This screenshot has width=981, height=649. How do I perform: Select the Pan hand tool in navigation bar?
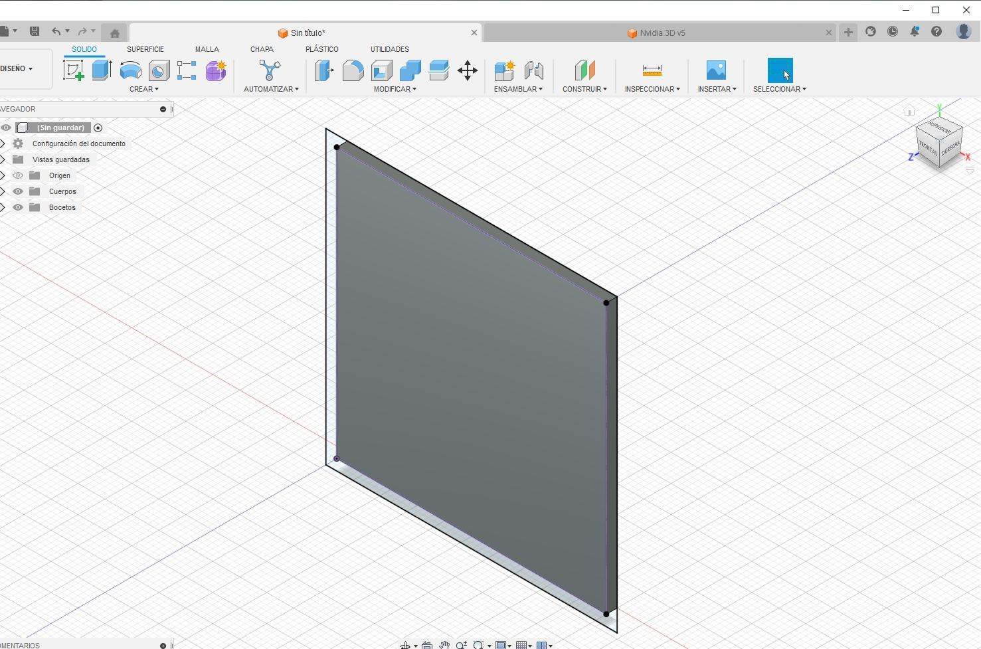(444, 645)
